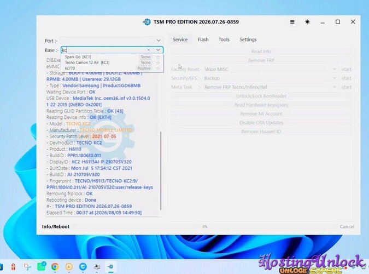Favorite the kc770 entry star

[158, 68]
